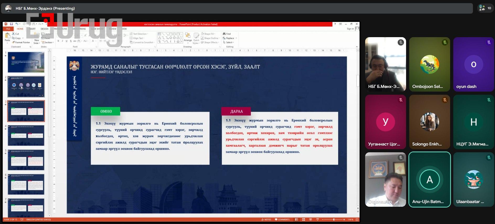Adjust the zoom slider handle
Viewport: 495px width, 224px height.
click(x=334, y=220)
